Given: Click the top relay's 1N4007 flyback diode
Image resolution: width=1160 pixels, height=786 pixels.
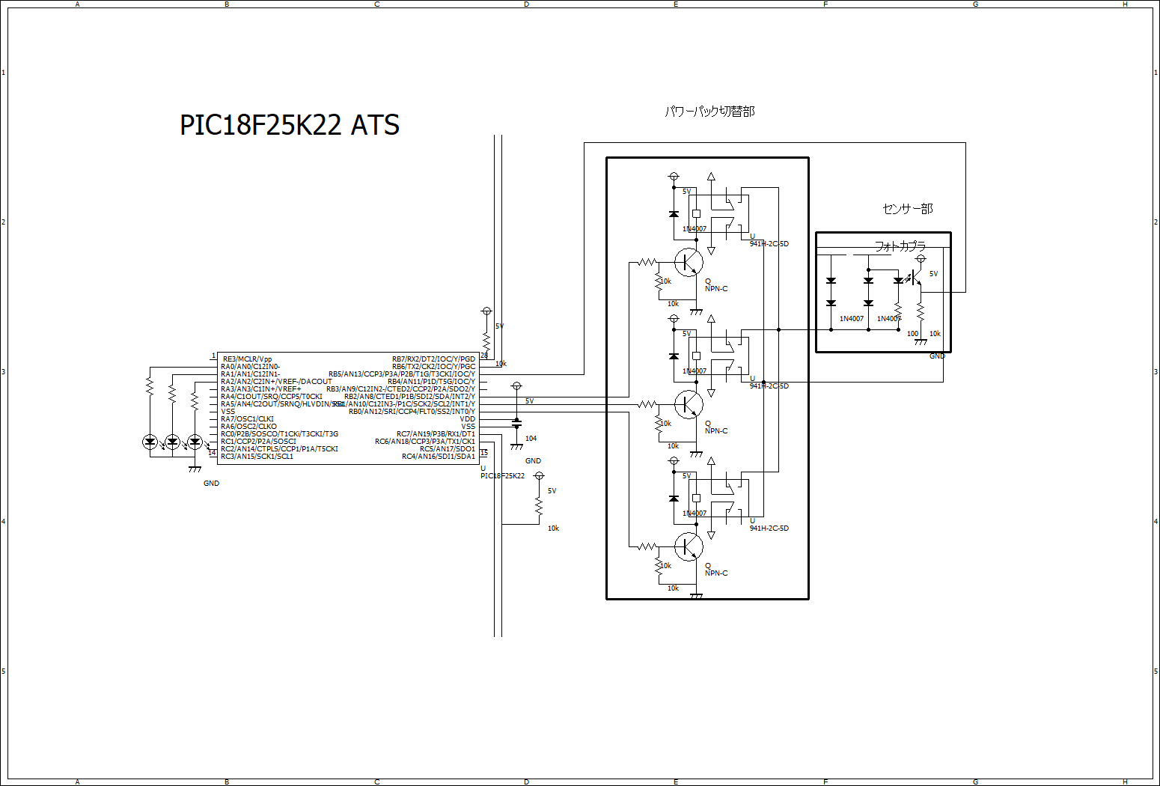Looking at the screenshot, I should click(x=674, y=214).
